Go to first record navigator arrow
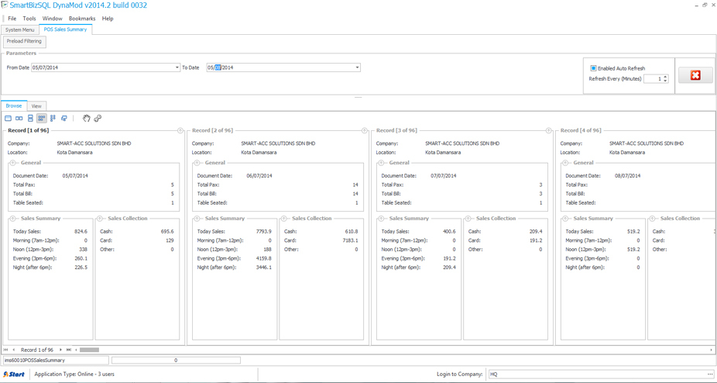Viewport: 717px width, 383px height. (x=6, y=350)
